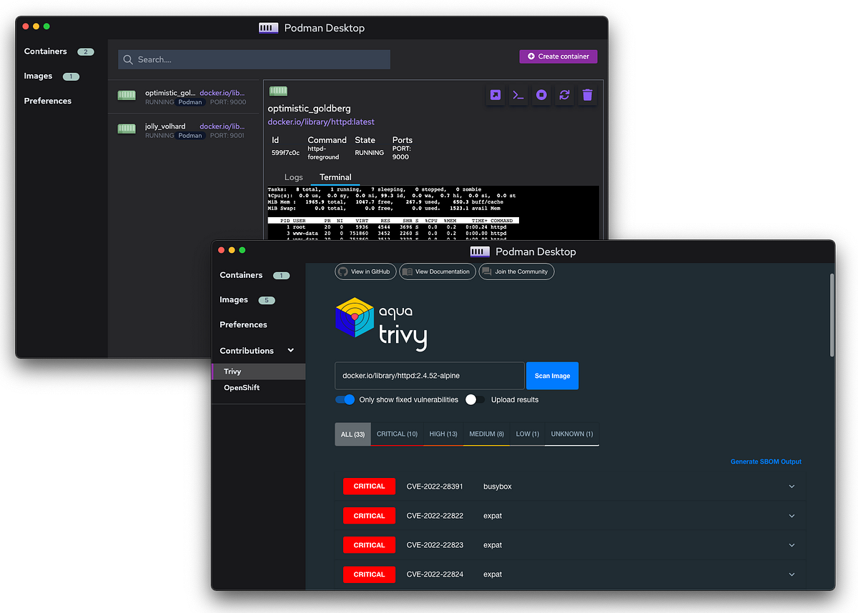858x613 pixels.
Task: Open the CRITICAL (10) vulnerability tab
Action: 397,434
